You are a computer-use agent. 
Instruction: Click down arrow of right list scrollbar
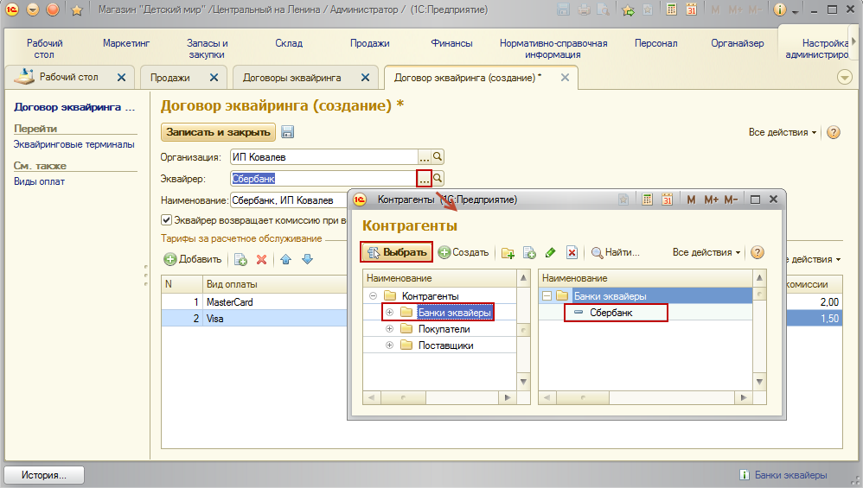coord(759,382)
